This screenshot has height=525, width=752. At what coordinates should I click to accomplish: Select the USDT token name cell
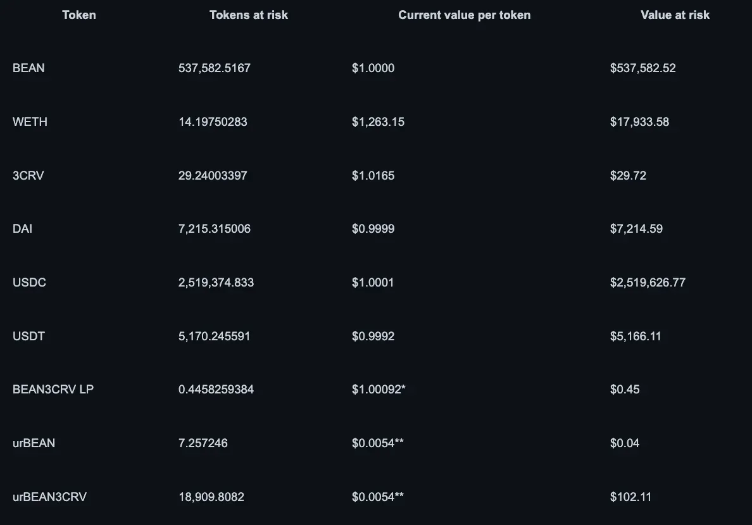[x=28, y=336]
